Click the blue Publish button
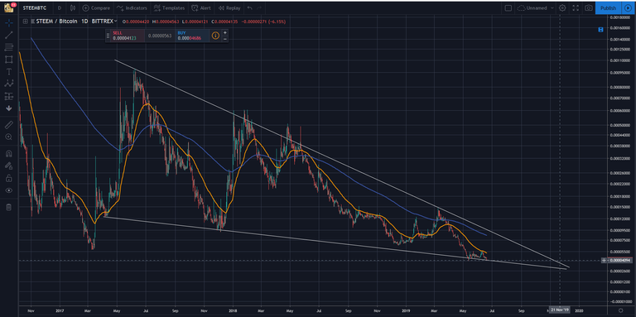The height and width of the screenshot is (317, 636). (x=608, y=7)
